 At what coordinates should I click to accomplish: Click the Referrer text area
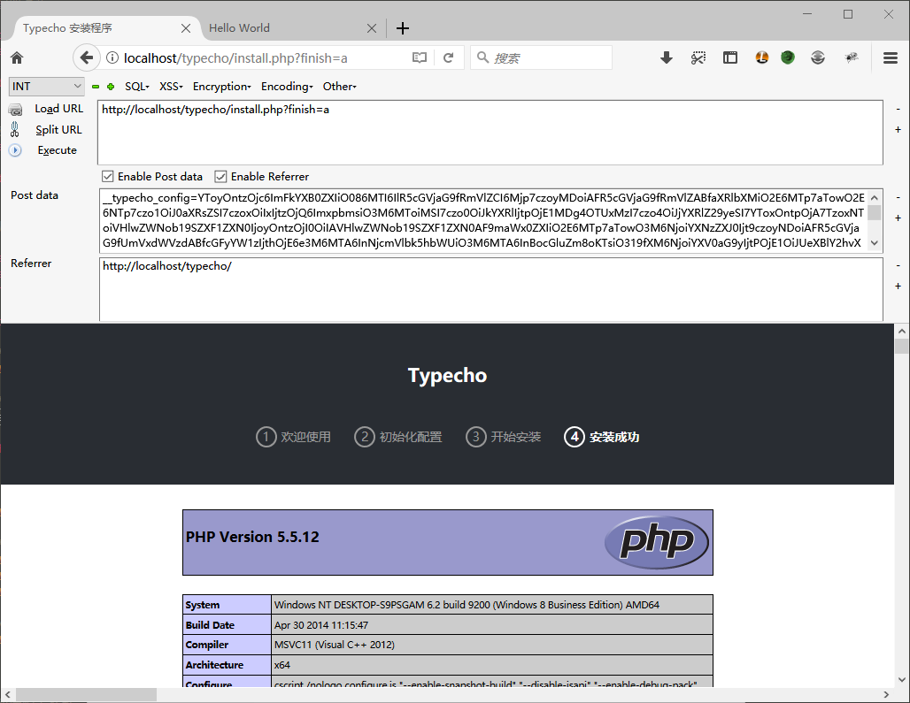[x=491, y=289]
